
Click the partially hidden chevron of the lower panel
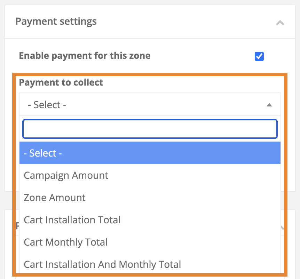click(283, 228)
